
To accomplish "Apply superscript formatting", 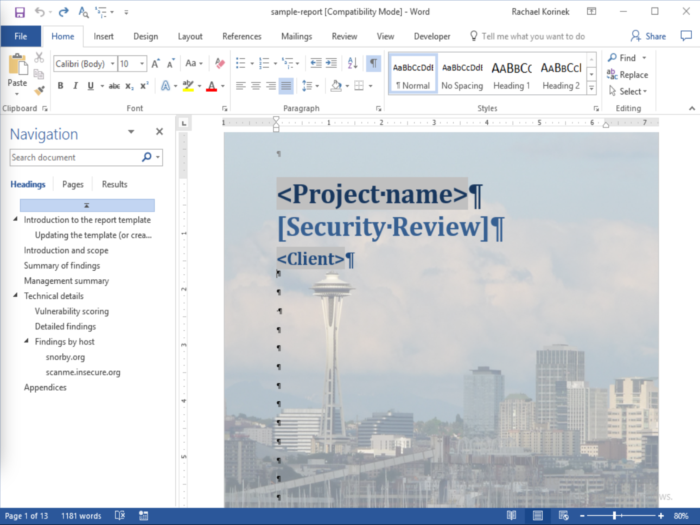I will coord(144,85).
